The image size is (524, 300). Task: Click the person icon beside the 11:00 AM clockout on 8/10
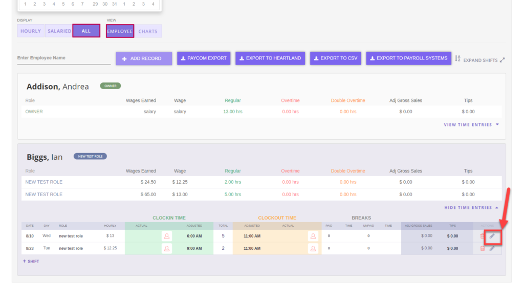(x=313, y=235)
